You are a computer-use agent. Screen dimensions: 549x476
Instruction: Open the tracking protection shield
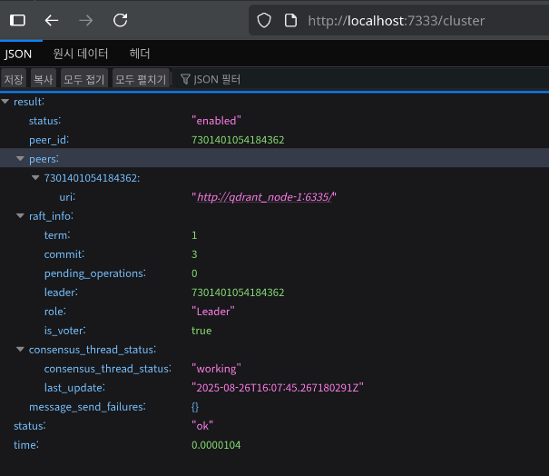coord(265,20)
